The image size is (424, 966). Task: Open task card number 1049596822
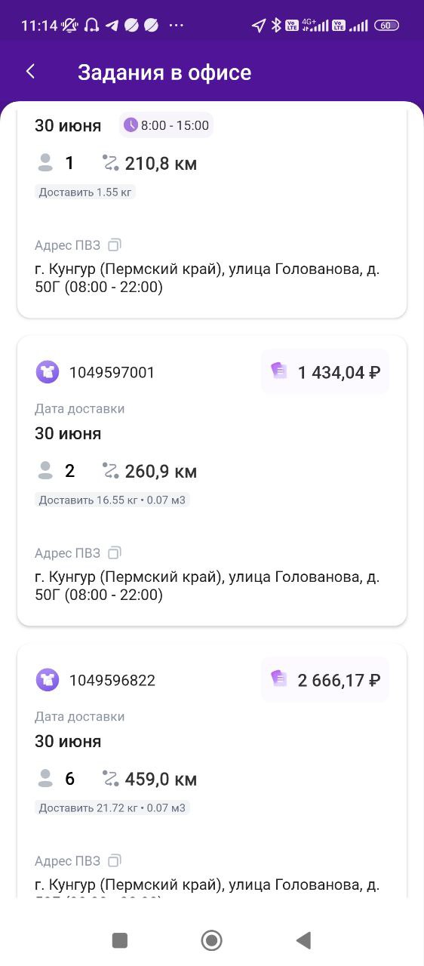click(x=212, y=771)
